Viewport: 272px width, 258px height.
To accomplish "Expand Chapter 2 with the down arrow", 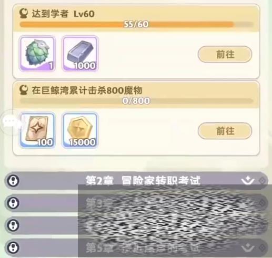I will pyautogui.click(x=247, y=181).
